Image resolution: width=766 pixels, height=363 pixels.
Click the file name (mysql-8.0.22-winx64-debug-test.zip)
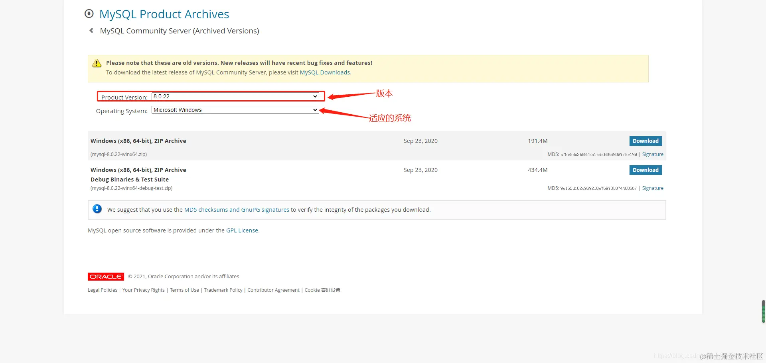[x=131, y=188]
